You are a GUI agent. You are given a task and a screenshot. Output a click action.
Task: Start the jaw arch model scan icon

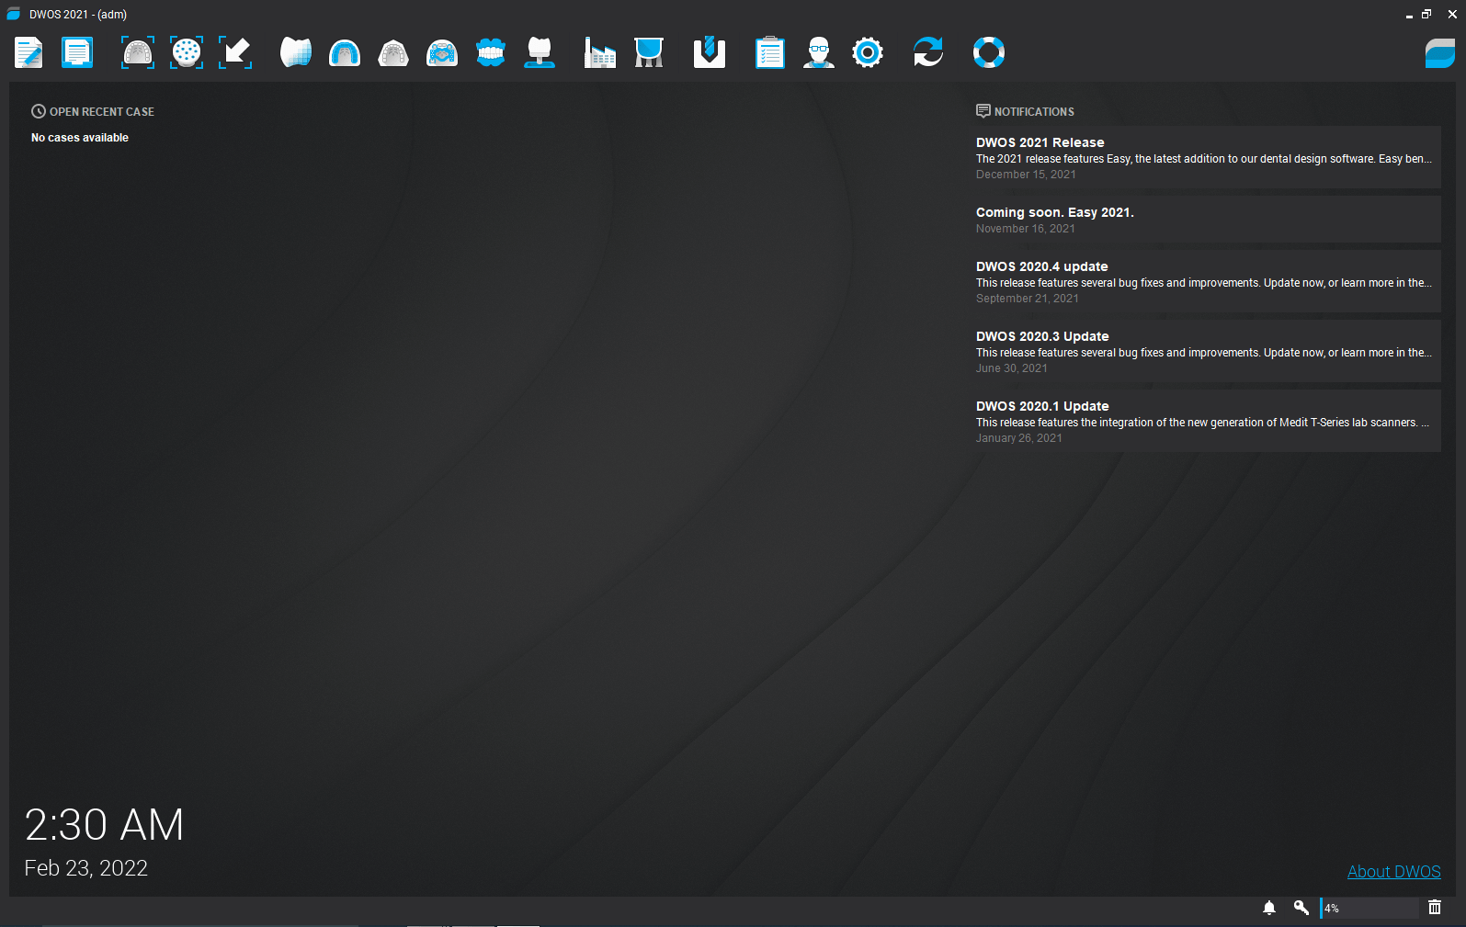(138, 52)
